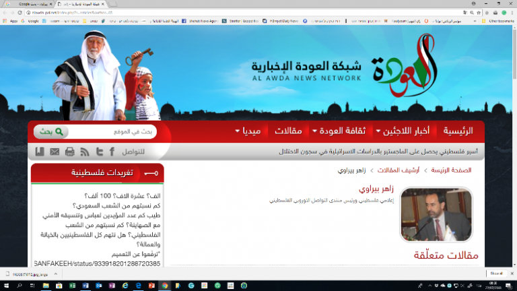This screenshot has height=291, width=517.
Task: Click the Al Awda red-green logo
Action: point(405,65)
